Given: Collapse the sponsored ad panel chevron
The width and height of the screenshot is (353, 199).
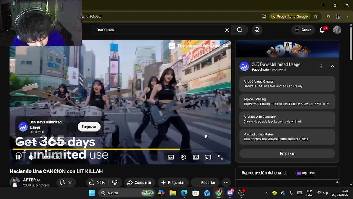Looking at the screenshot, I should (x=333, y=66).
